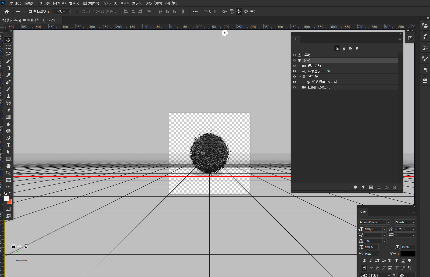
Task: Select the Brush tool
Action: pyautogui.click(x=8, y=89)
